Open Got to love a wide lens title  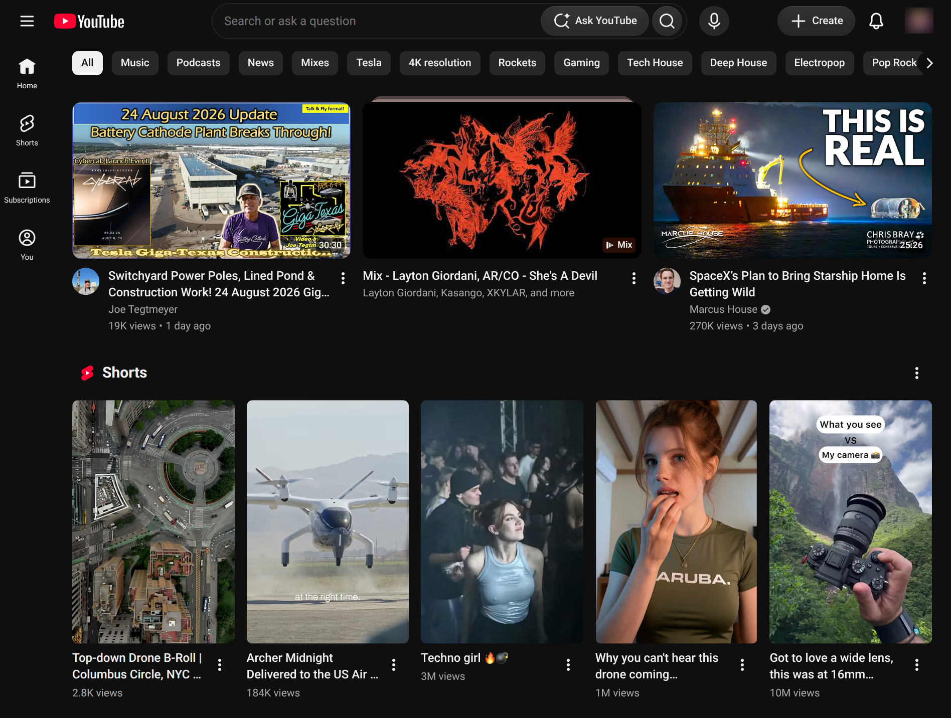[831, 666]
